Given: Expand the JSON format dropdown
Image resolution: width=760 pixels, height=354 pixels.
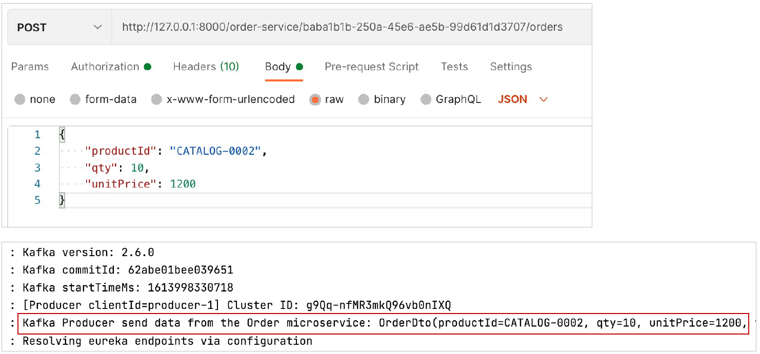Looking at the screenshot, I should 523,99.
